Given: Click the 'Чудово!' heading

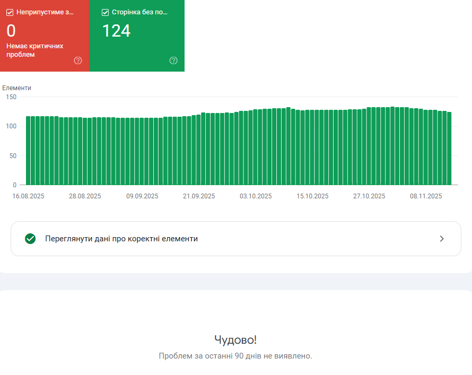Looking at the screenshot, I should 235,340.
